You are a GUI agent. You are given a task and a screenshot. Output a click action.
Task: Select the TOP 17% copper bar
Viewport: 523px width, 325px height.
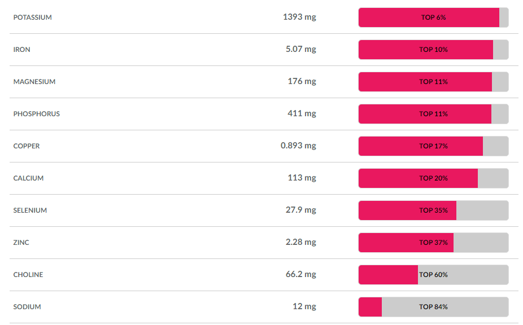click(x=433, y=146)
